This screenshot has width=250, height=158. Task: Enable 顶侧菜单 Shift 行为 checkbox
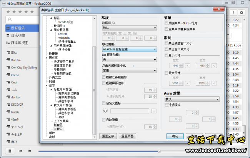coord(166,23)
